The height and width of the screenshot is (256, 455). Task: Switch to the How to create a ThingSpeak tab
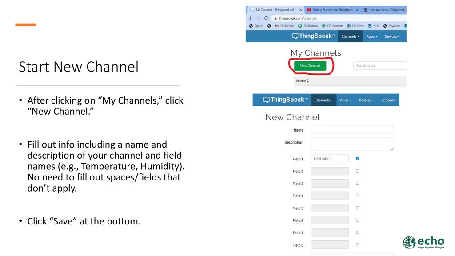coord(386,9)
